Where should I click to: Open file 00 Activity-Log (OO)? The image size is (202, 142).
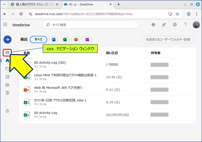pyautogui.click(x=50, y=63)
